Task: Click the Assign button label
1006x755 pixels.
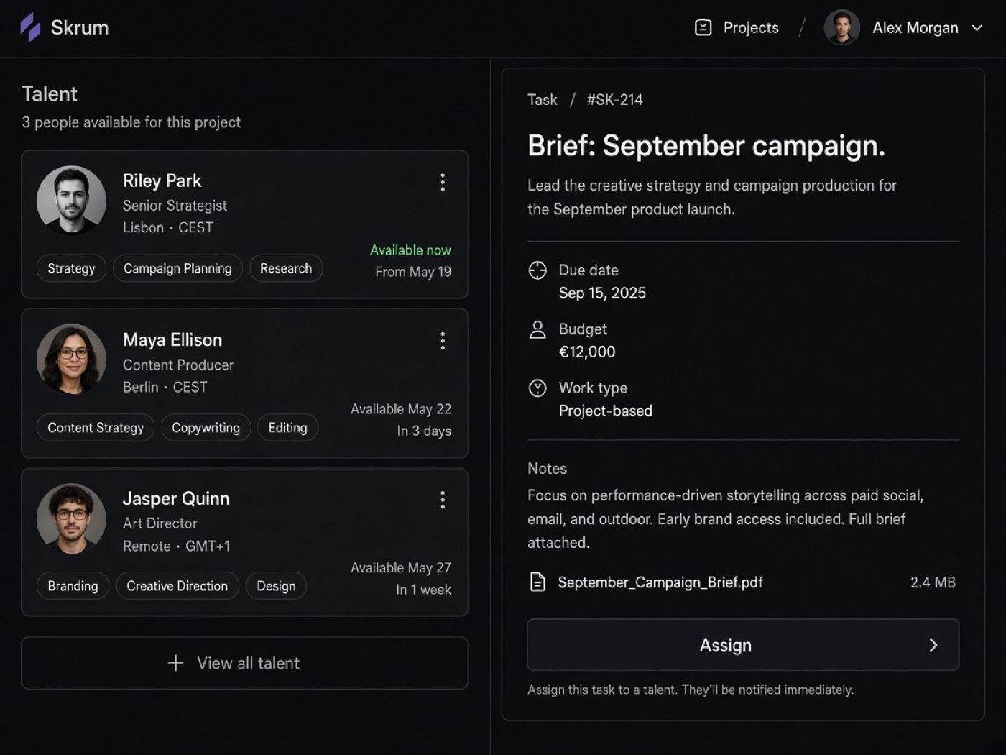Action: 726,645
